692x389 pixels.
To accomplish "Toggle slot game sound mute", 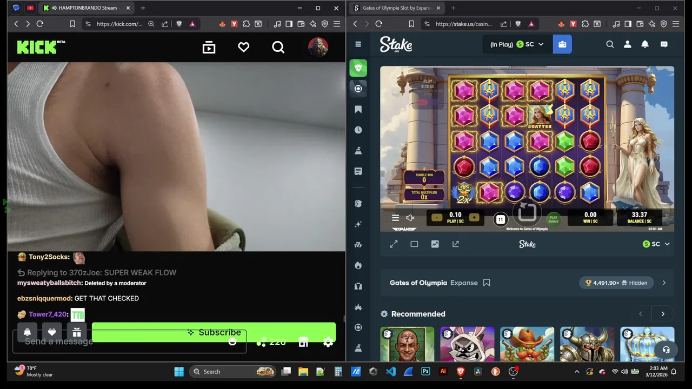I will tap(410, 218).
